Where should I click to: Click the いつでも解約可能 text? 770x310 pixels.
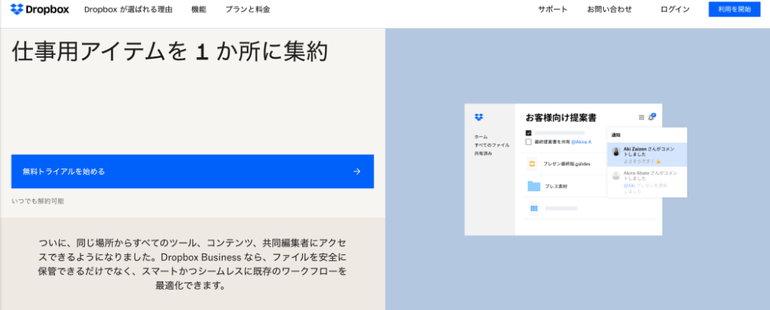[x=38, y=201]
